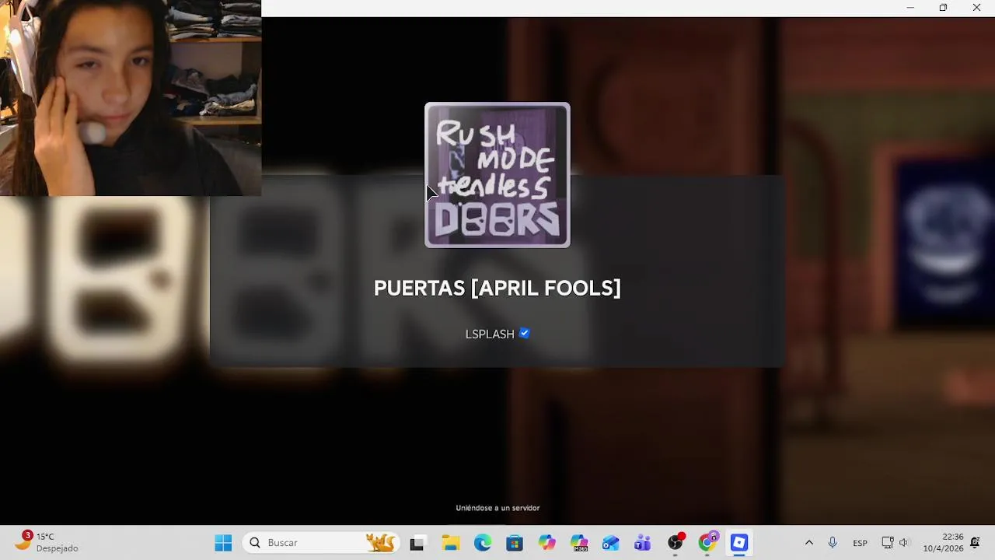Screen dimensions: 995x560
Task: Show hidden system tray icons
Action: point(808,543)
